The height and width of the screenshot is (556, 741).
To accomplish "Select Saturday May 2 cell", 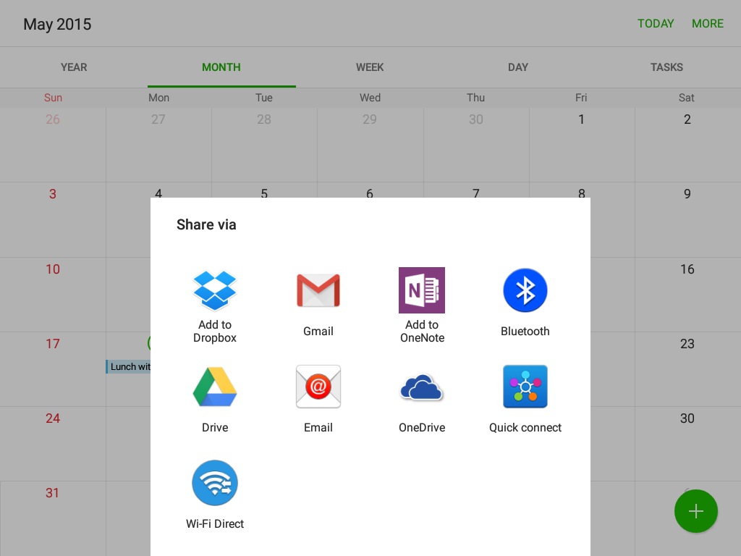I will coord(687,145).
